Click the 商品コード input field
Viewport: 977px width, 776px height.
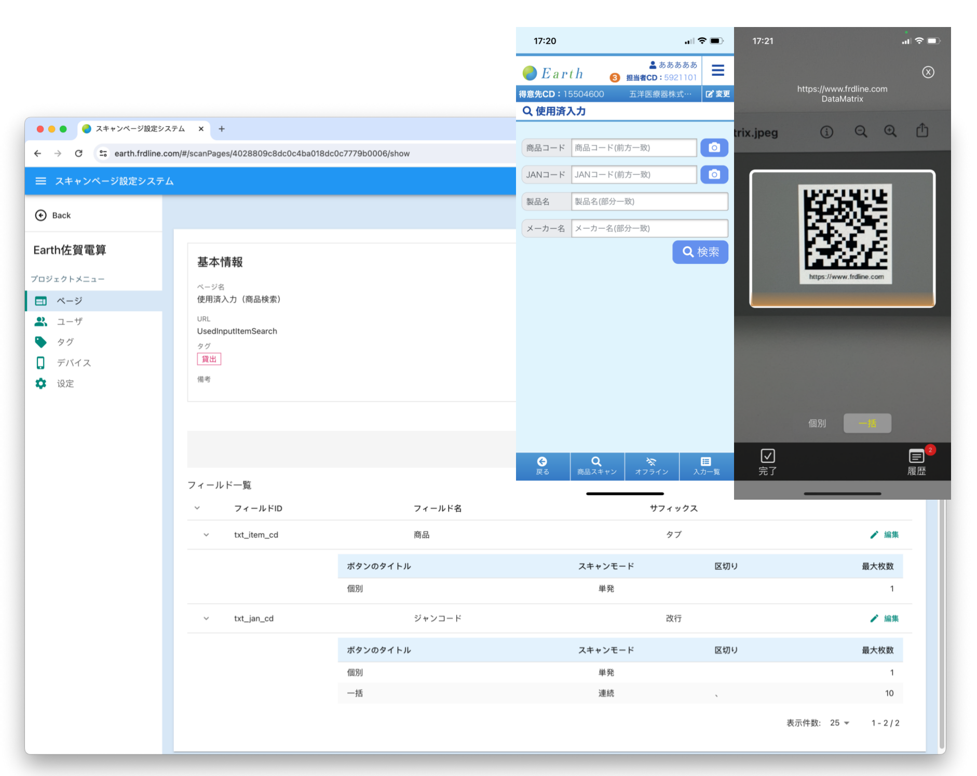[x=634, y=148]
